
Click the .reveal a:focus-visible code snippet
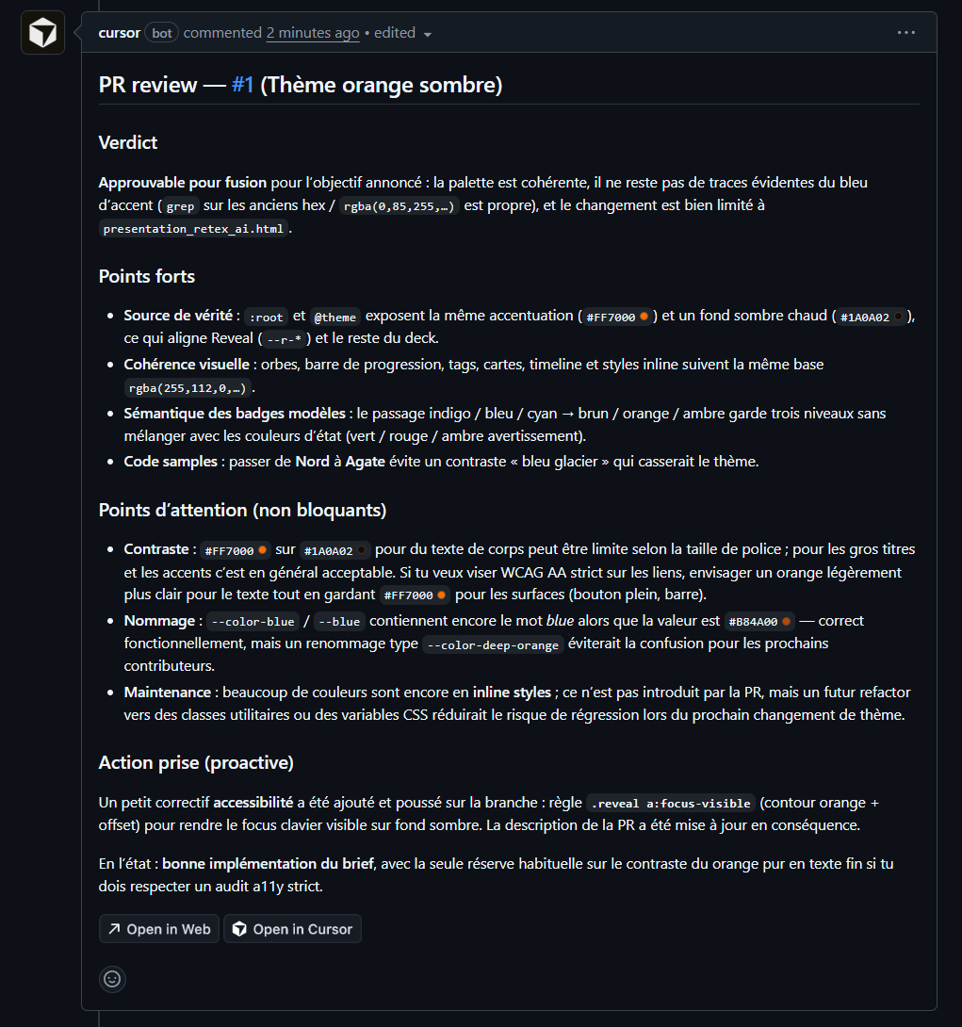tap(670, 804)
